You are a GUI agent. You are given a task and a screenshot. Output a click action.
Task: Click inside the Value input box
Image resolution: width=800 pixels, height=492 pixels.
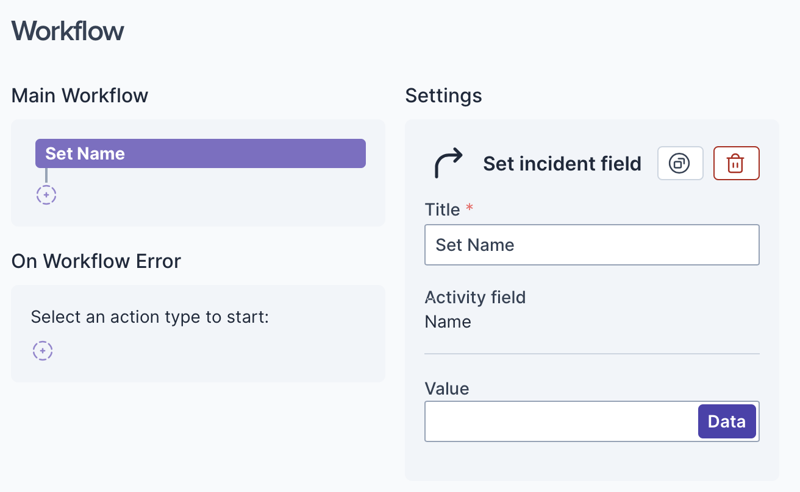point(561,421)
